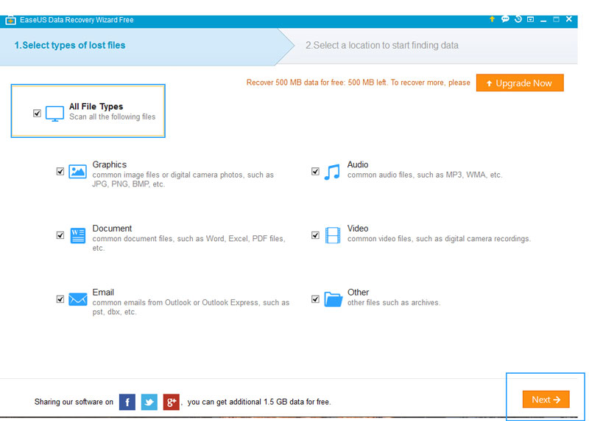Share on Google Plus icon
The height and width of the screenshot is (421, 589).
[172, 402]
